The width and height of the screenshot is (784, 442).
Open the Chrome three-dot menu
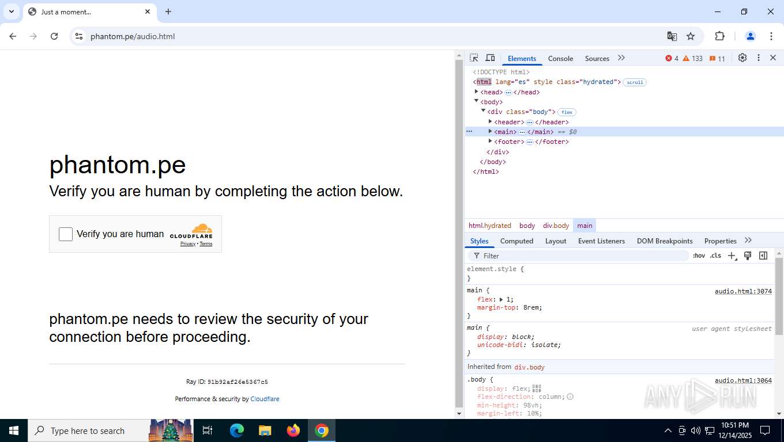pos(771,36)
